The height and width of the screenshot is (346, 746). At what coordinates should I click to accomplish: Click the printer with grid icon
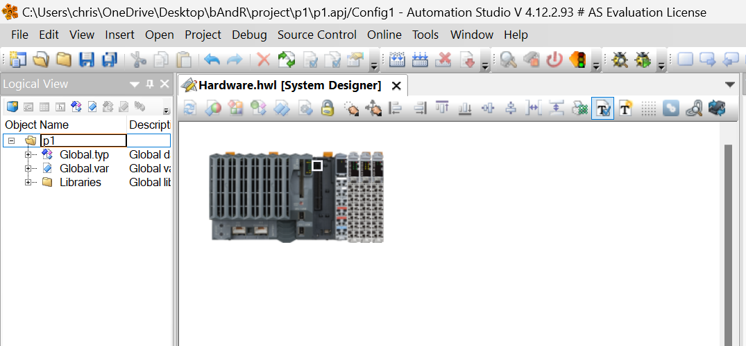(579, 108)
